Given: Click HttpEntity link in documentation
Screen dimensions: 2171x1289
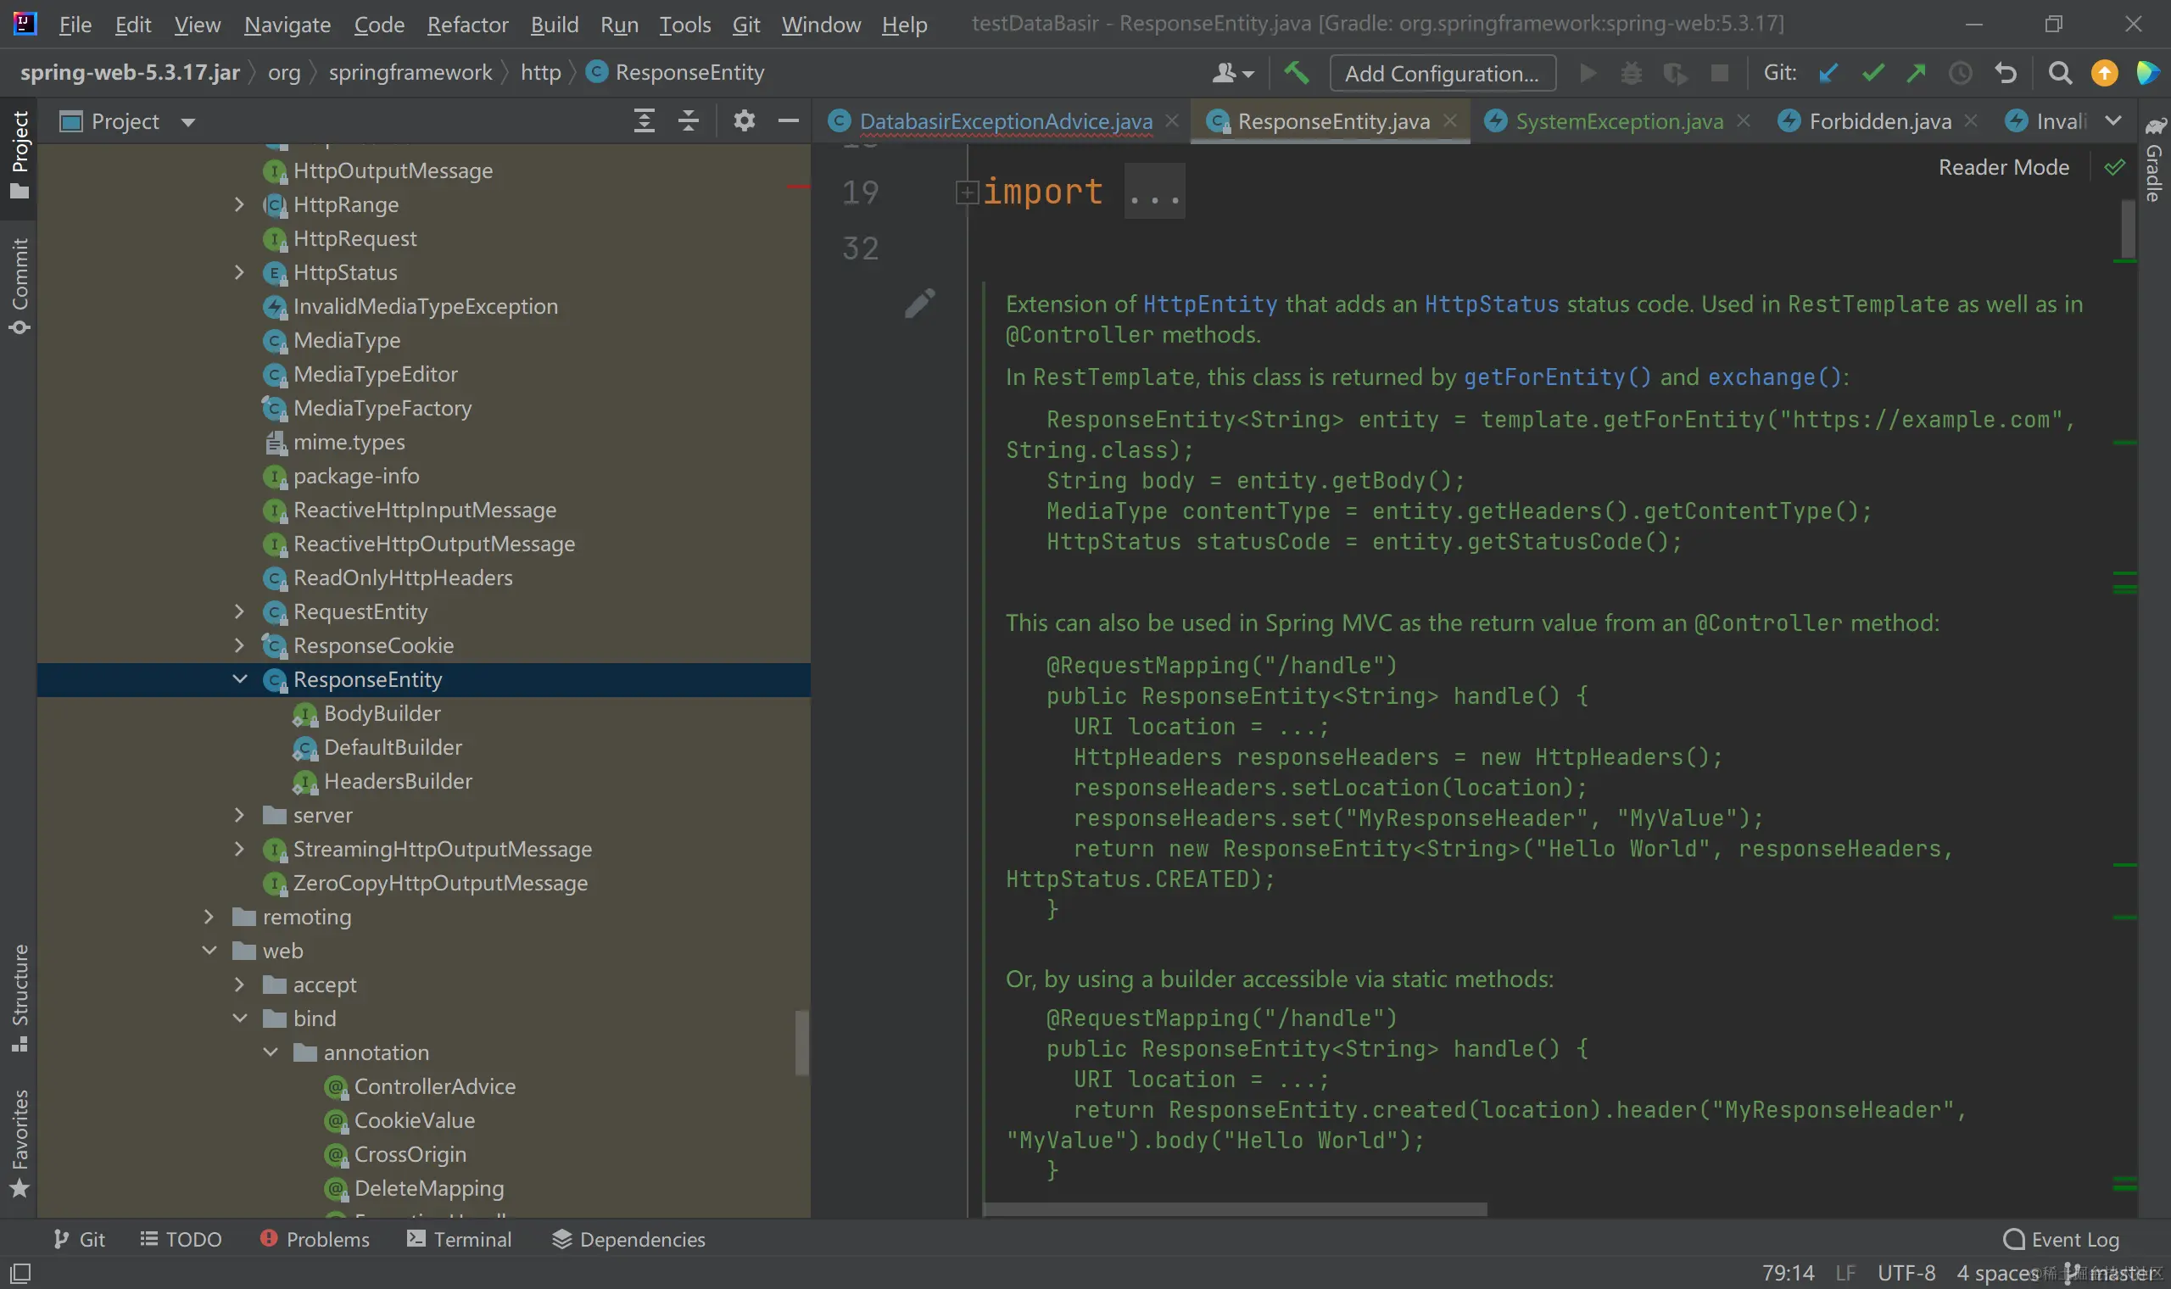Looking at the screenshot, I should pyautogui.click(x=1208, y=304).
